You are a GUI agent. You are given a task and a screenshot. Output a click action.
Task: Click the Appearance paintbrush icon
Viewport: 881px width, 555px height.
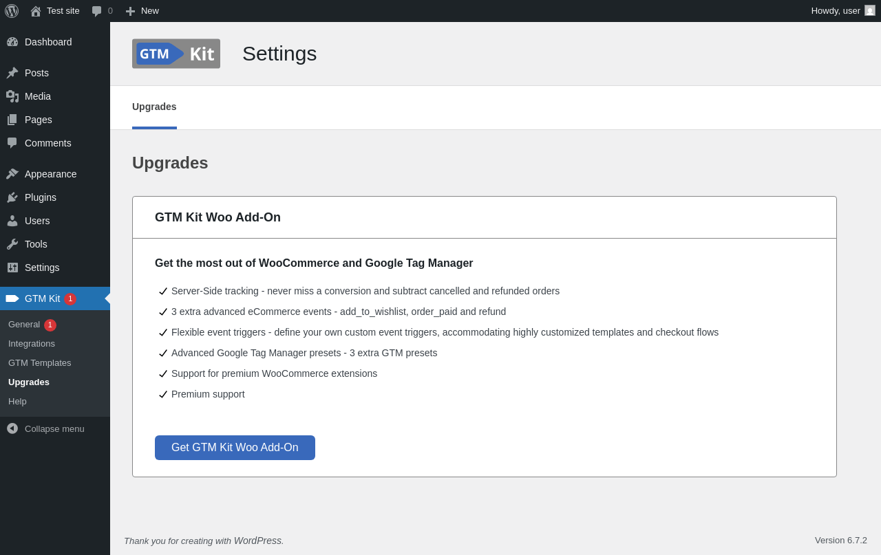click(x=12, y=174)
